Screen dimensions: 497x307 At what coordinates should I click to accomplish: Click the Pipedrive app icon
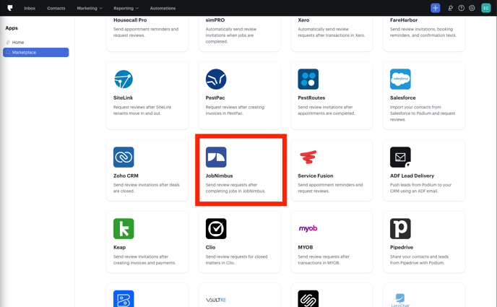point(400,229)
